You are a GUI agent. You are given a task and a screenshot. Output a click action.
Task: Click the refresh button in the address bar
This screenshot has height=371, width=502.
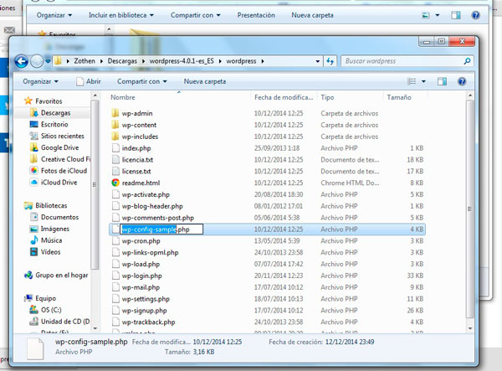330,61
